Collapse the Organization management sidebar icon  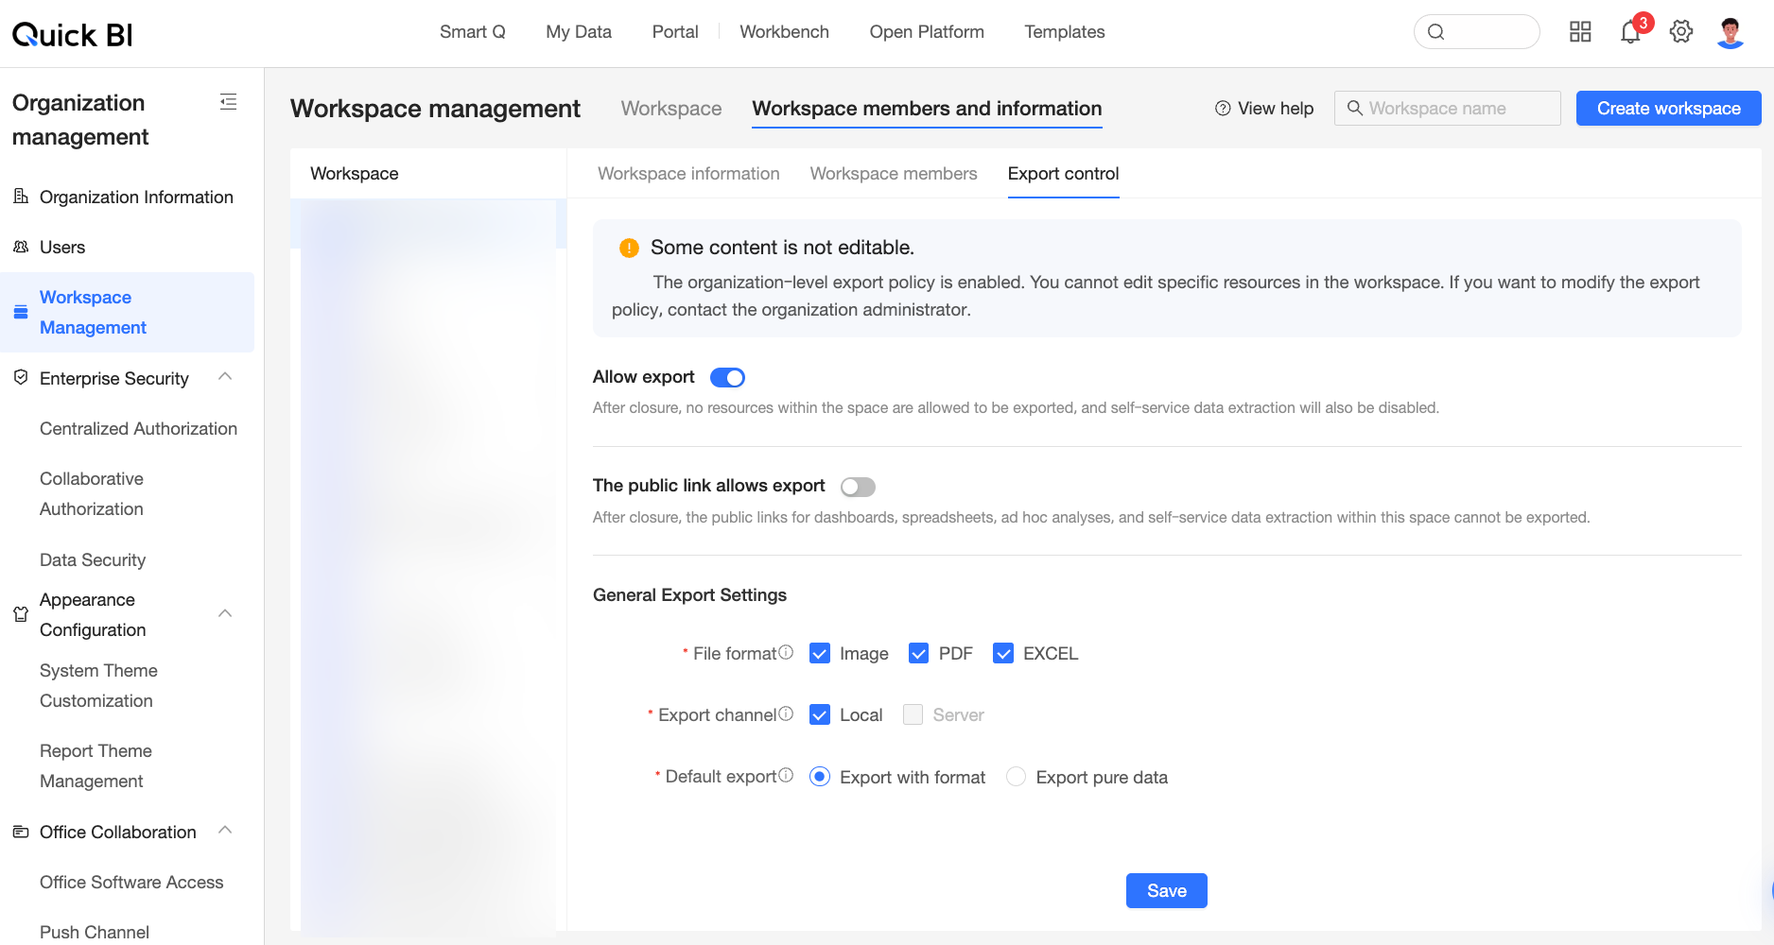[x=228, y=102]
